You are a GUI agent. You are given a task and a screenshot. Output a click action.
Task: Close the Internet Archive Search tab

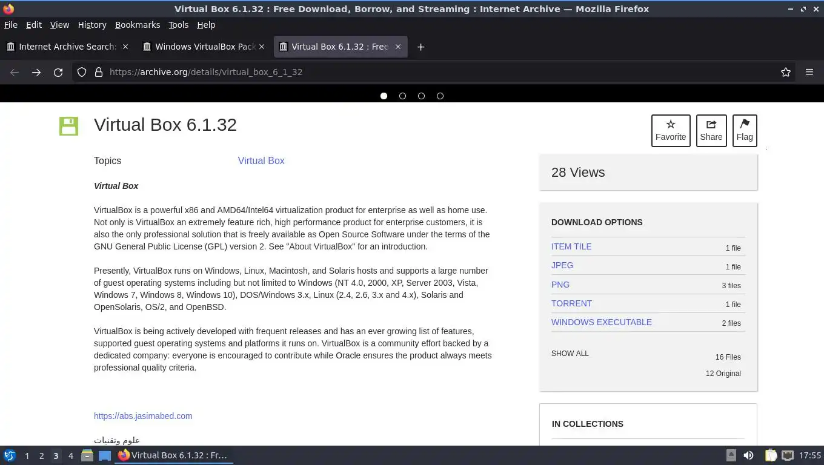tap(125, 47)
